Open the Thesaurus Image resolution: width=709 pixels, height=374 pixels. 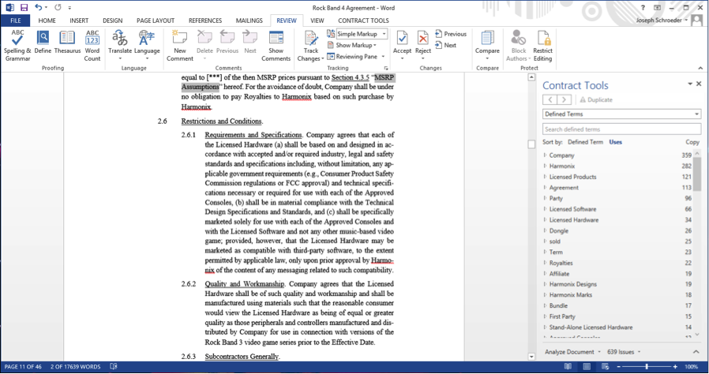(67, 43)
